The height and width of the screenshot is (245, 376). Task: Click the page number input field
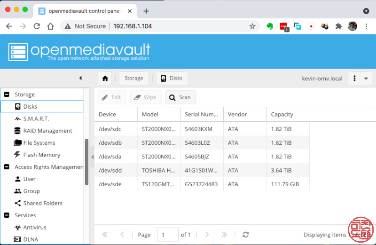click(167, 235)
